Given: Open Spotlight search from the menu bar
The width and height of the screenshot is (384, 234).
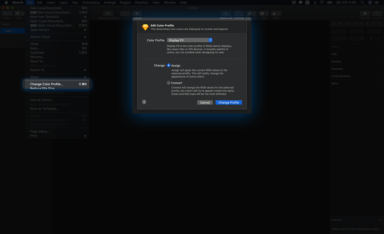Looking at the screenshot, I should [x=362, y=2].
